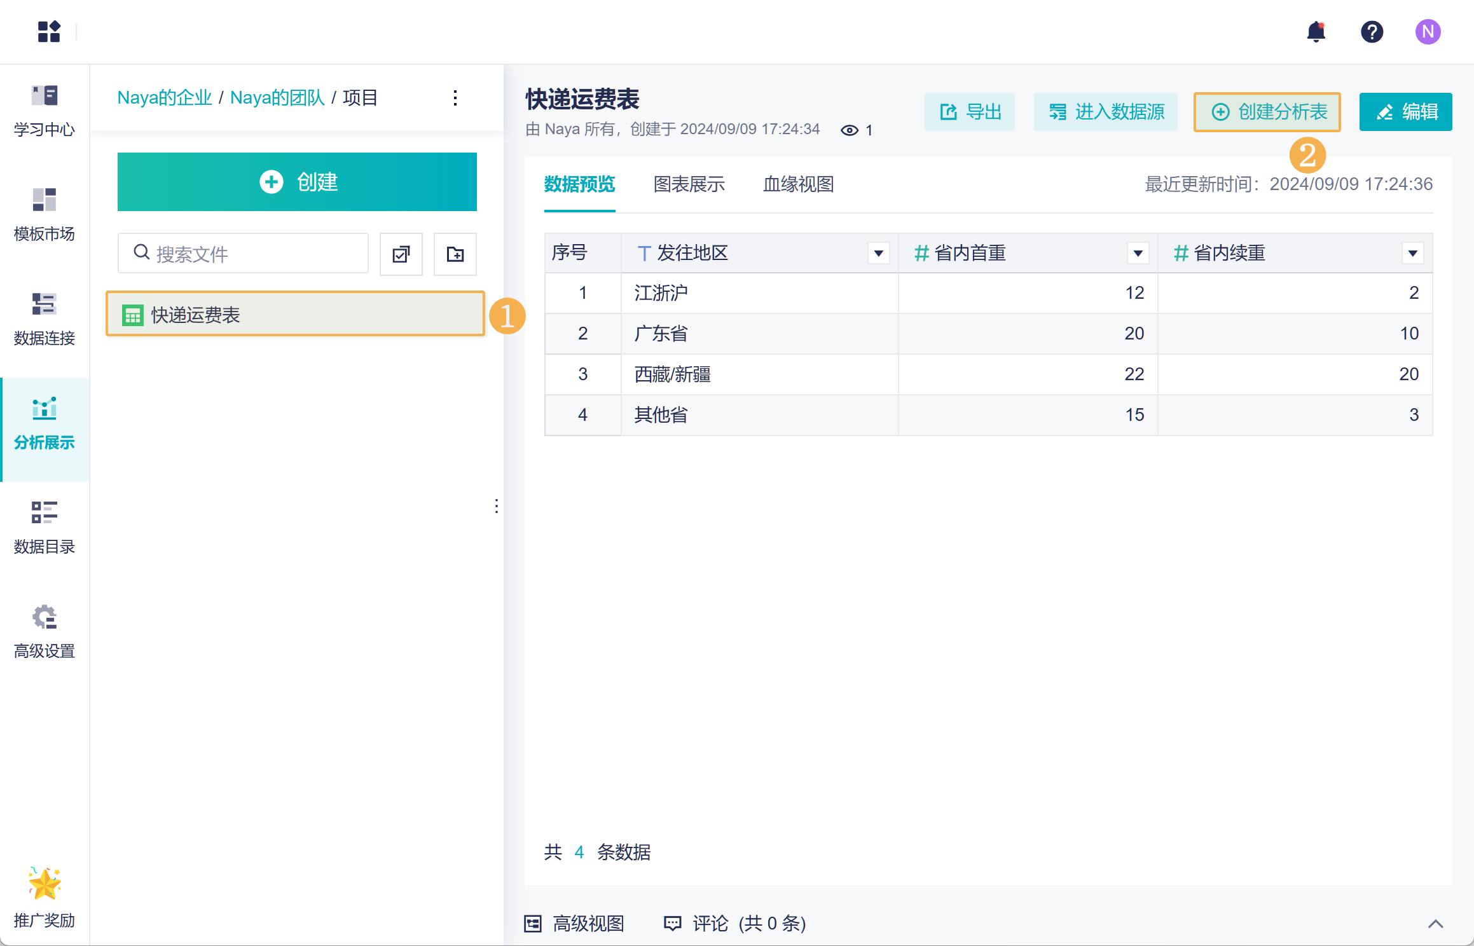Viewport: 1474px width, 946px height.
Task: Open the notifications bell icon
Action: [x=1316, y=32]
